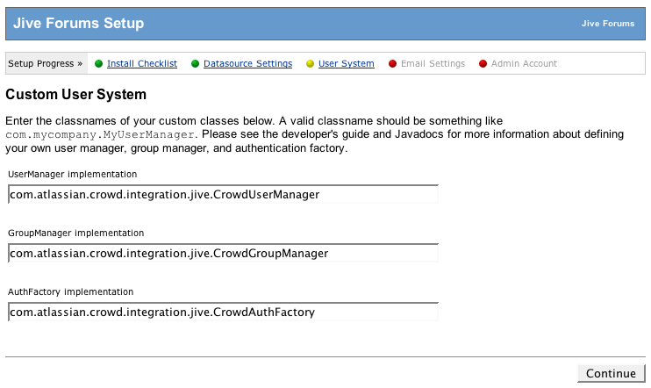The width and height of the screenshot is (651, 388).
Task: Click the Email Settings step label
Action: click(433, 64)
